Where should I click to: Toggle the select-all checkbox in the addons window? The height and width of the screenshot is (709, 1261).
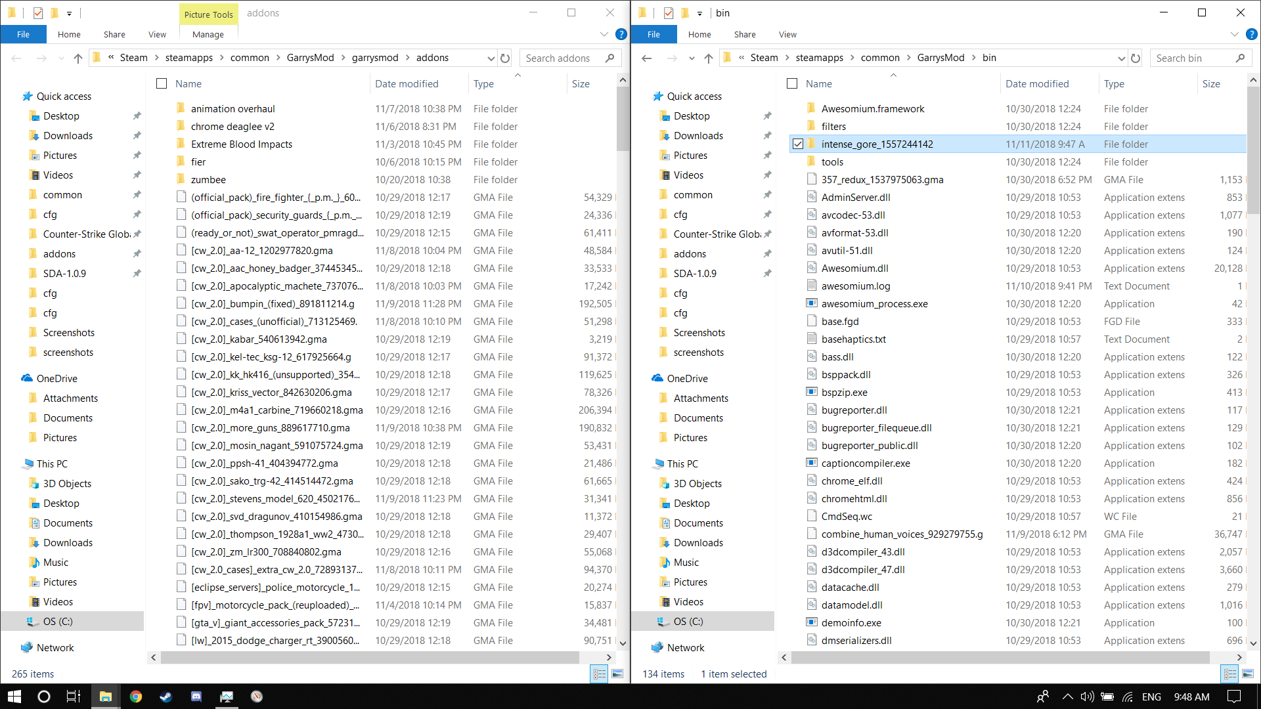[x=162, y=83]
